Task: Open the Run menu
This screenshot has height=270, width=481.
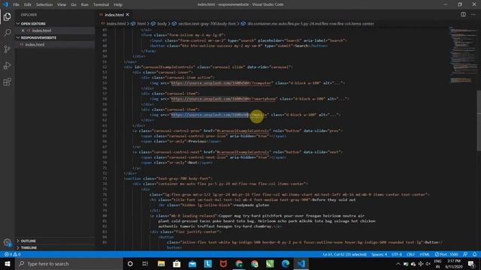Action: tap(85, 4)
